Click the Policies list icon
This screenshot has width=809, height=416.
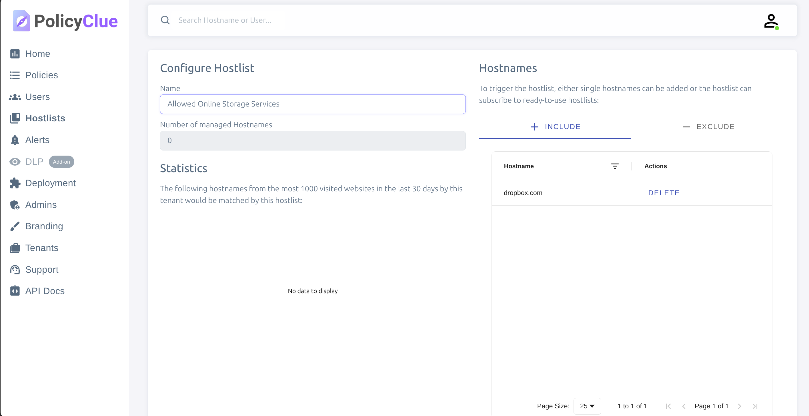coord(15,75)
